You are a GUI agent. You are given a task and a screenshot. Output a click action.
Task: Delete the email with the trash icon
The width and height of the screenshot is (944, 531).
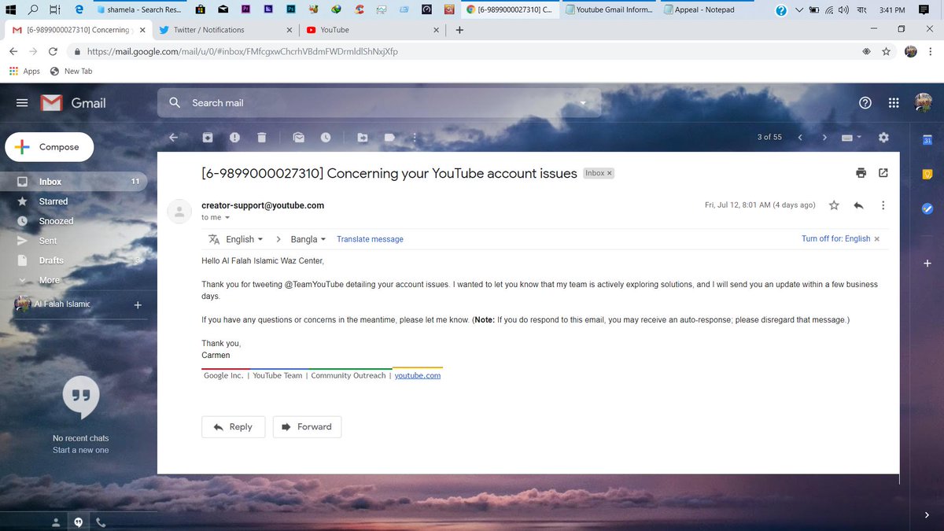click(x=261, y=137)
